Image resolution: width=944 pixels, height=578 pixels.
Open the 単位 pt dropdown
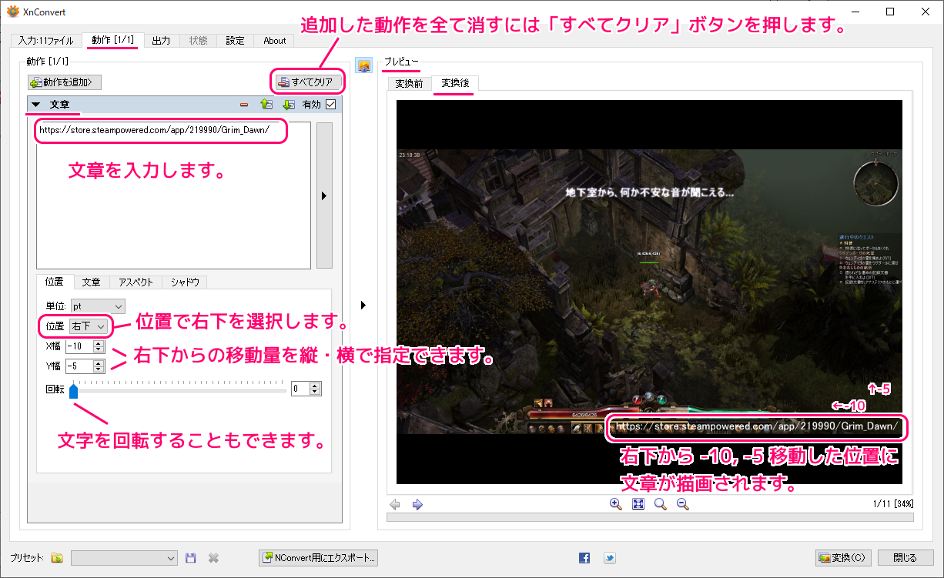tap(97, 306)
